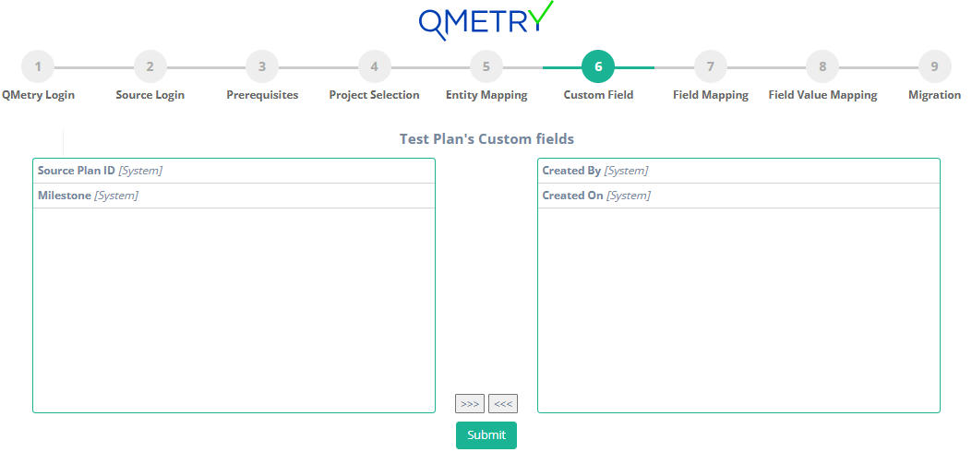The image size is (972, 464).
Task: Move fields left with <<< button
Action: click(503, 403)
